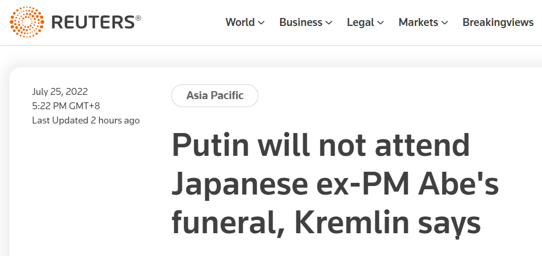The width and height of the screenshot is (542, 256).
Task: Click the July 25, 2022 publication date
Action: click(x=60, y=92)
